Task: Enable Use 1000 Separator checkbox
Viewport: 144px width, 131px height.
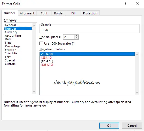Action: point(41,43)
